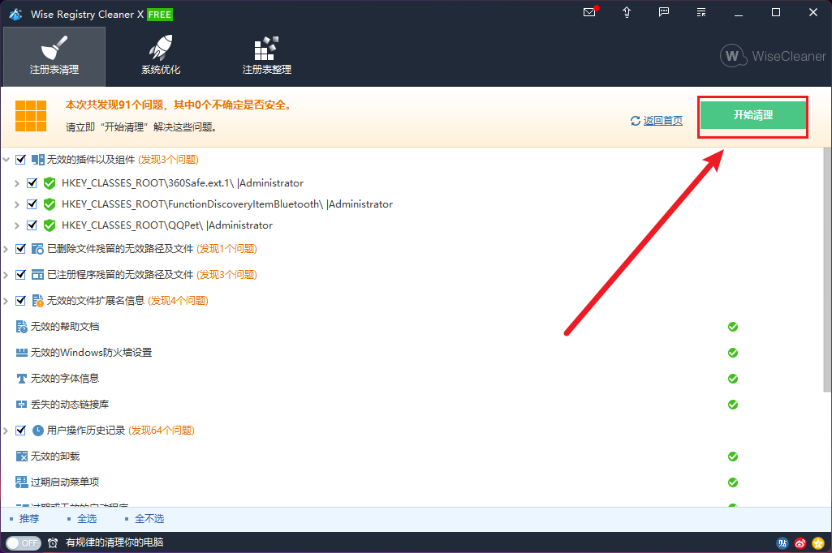Expand the 360Safe.ext.1 registry entry
Screen dimensions: 832x553
[x=17, y=183]
